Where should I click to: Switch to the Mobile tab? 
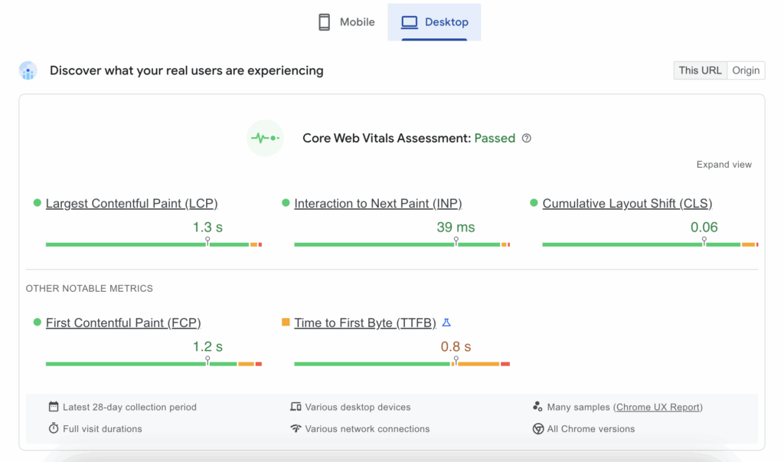pos(347,22)
